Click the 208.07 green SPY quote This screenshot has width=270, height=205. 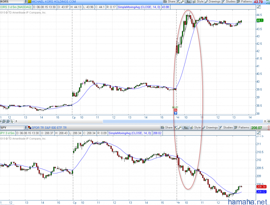256,128
